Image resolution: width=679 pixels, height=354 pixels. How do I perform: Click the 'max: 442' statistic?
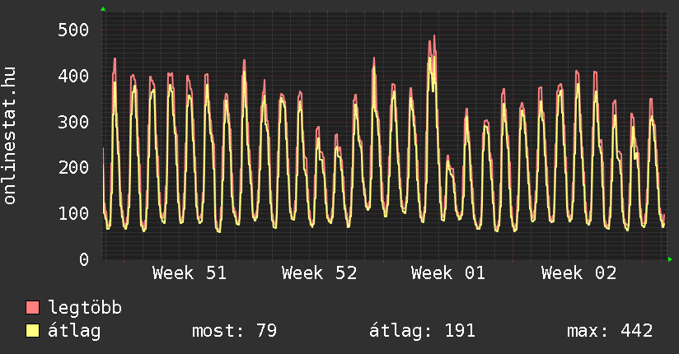[x=610, y=332]
